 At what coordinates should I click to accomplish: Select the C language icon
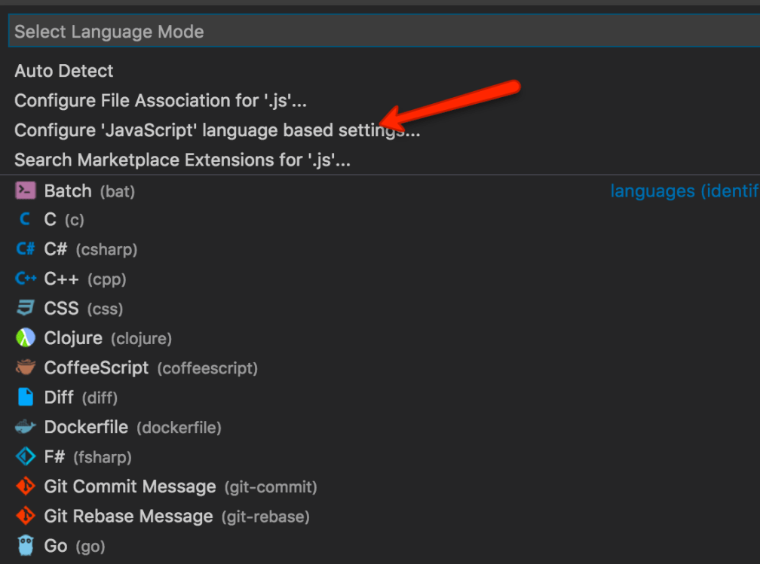26,220
